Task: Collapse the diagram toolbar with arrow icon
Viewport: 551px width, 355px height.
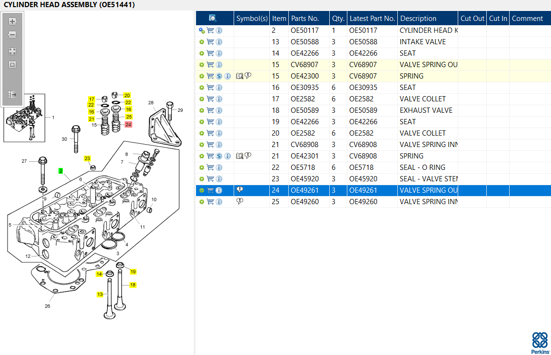Action: point(12,95)
